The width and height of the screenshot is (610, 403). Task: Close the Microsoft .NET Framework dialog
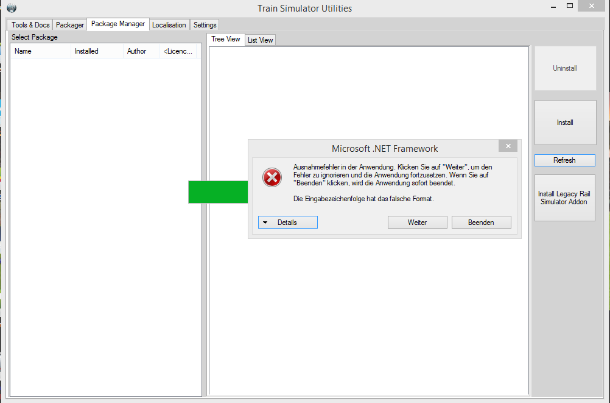[508, 146]
